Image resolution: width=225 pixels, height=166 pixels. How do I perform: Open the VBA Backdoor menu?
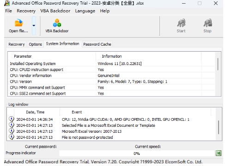(x=55, y=11)
